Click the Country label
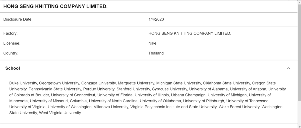Image resolution: width=301 pixels, height=128 pixels. (11, 53)
